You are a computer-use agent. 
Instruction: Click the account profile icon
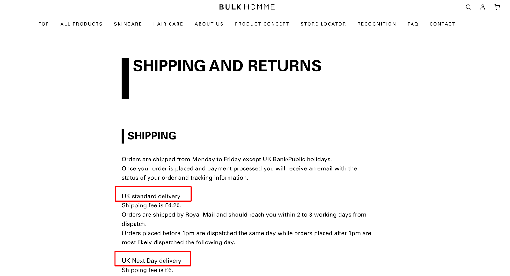482,7
